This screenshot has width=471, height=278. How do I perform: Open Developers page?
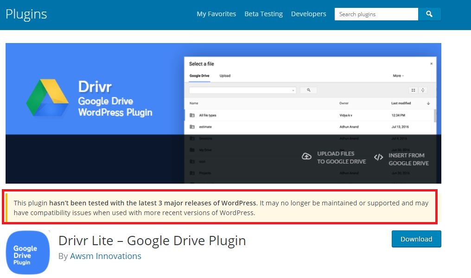[x=308, y=14]
